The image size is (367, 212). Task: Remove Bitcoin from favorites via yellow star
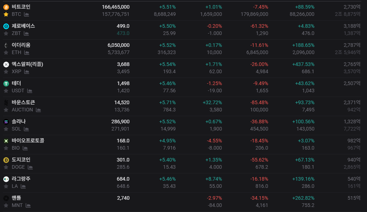pos(6,14)
